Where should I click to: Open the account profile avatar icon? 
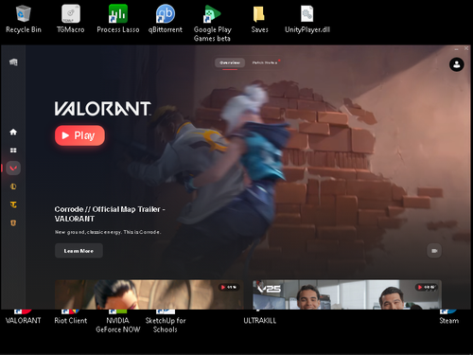[456, 64]
